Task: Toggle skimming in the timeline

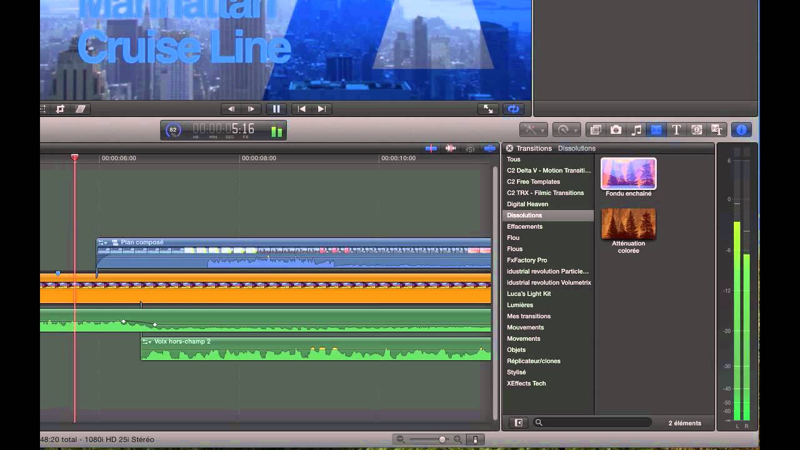Action: point(431,148)
